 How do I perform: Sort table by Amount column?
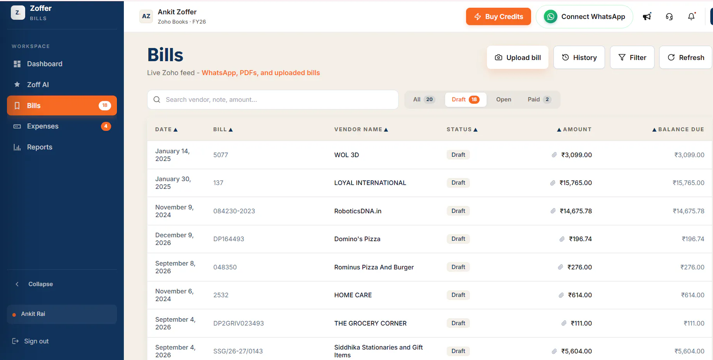(x=574, y=129)
